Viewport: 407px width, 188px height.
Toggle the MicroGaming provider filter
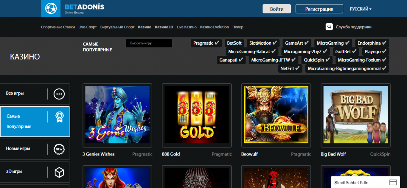pos(333,43)
